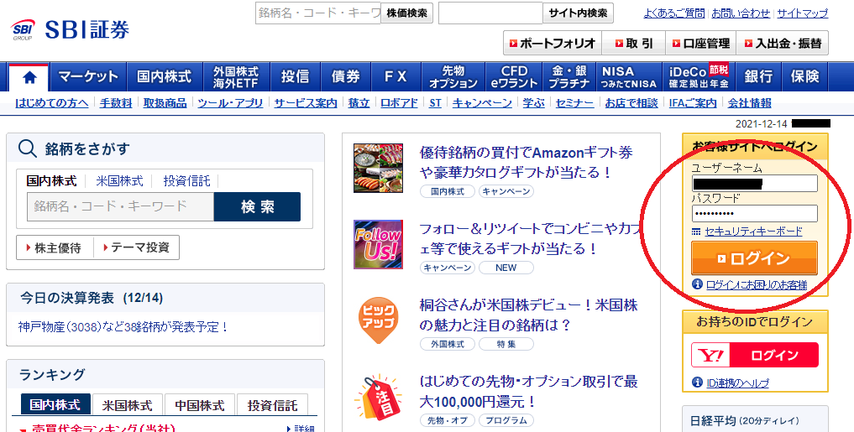Image resolution: width=854 pixels, height=432 pixels.
Task: Click the サイト内検索 button
Action: [578, 13]
